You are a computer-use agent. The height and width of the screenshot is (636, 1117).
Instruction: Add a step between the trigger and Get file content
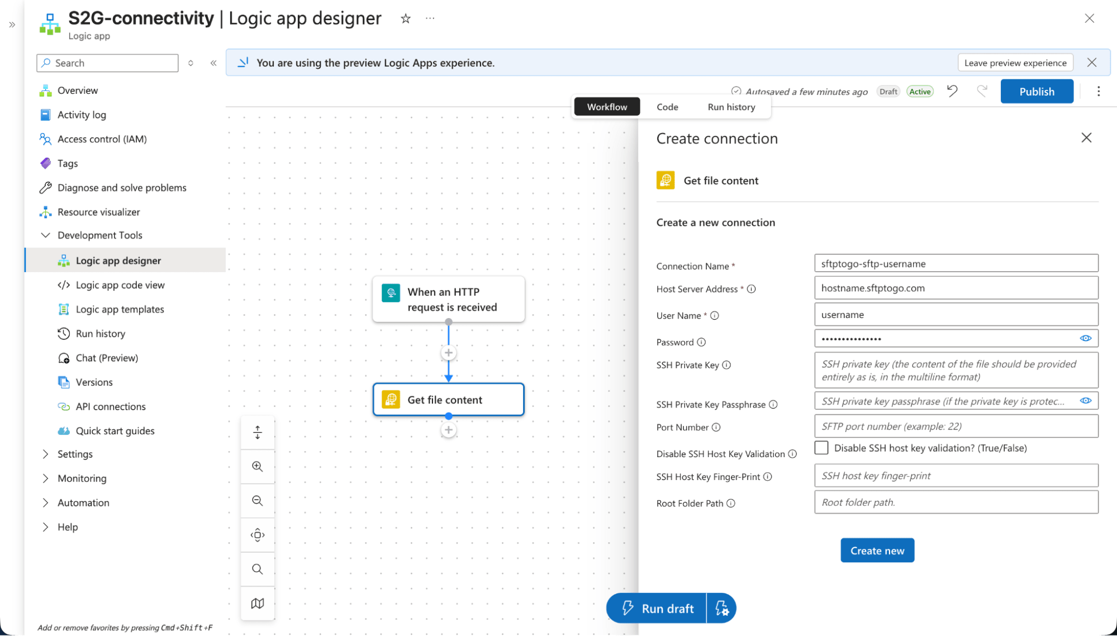pyautogui.click(x=448, y=353)
